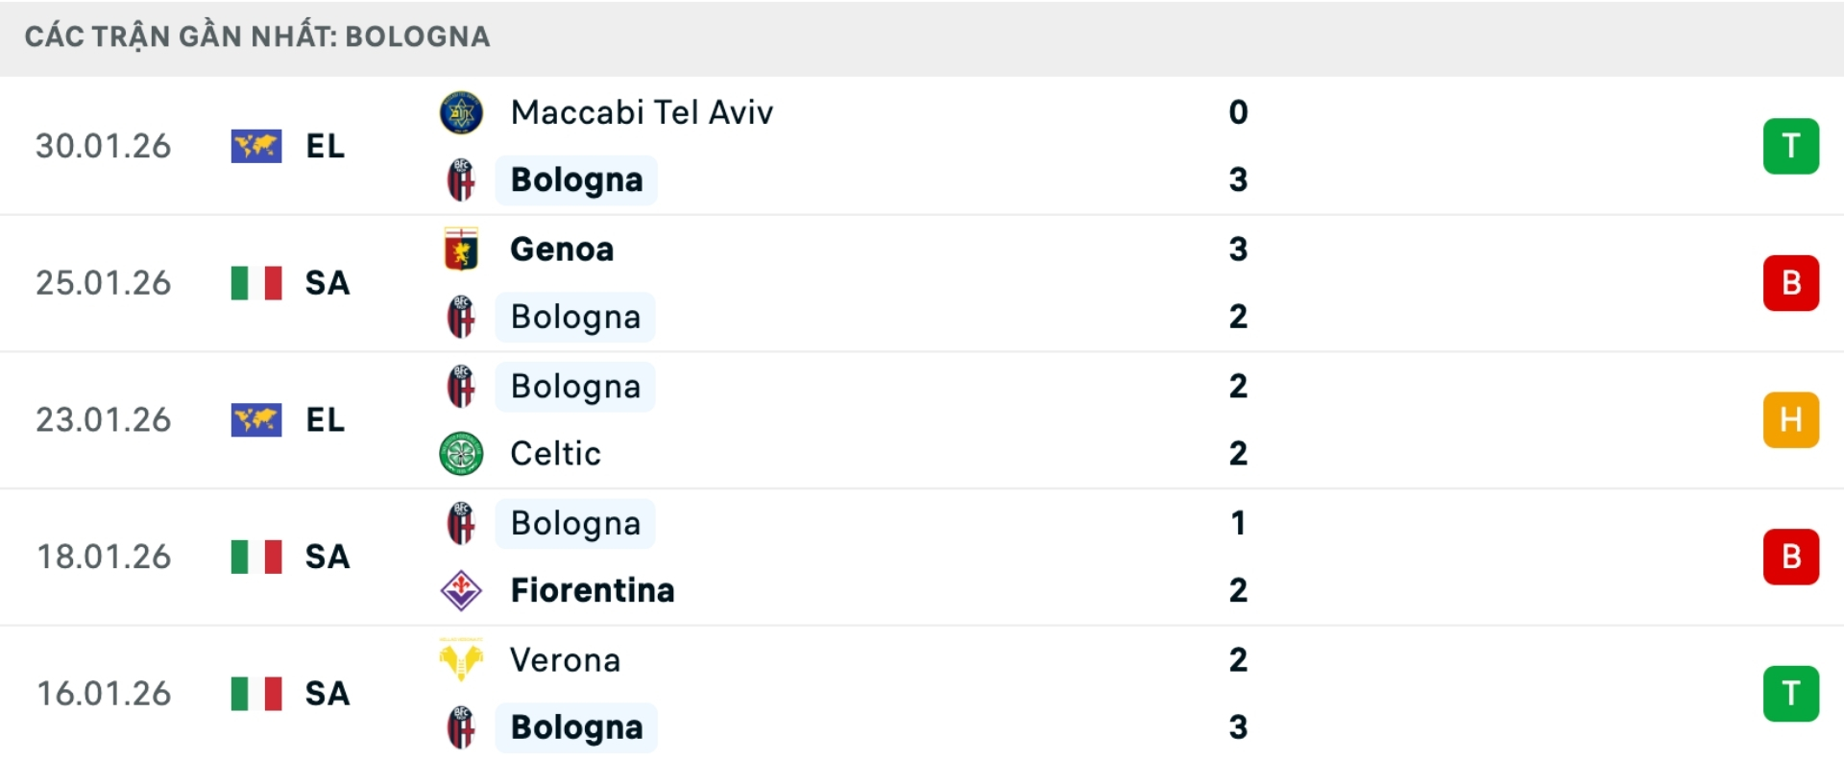Open details of the Verona versus Bologna match
This screenshot has height=760, width=1844.
922,693
